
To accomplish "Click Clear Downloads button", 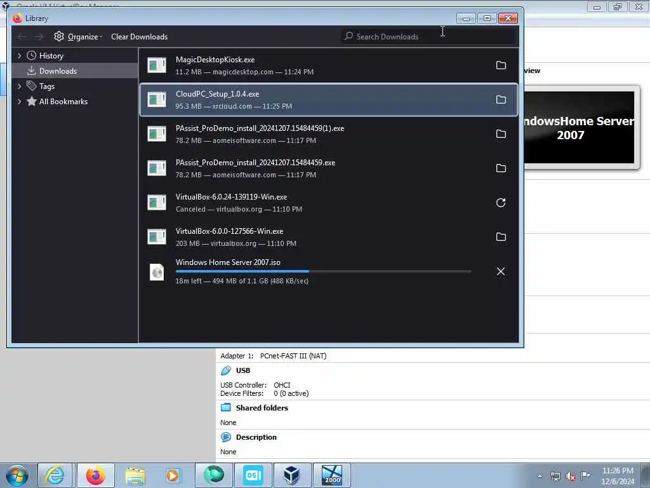I will [139, 36].
